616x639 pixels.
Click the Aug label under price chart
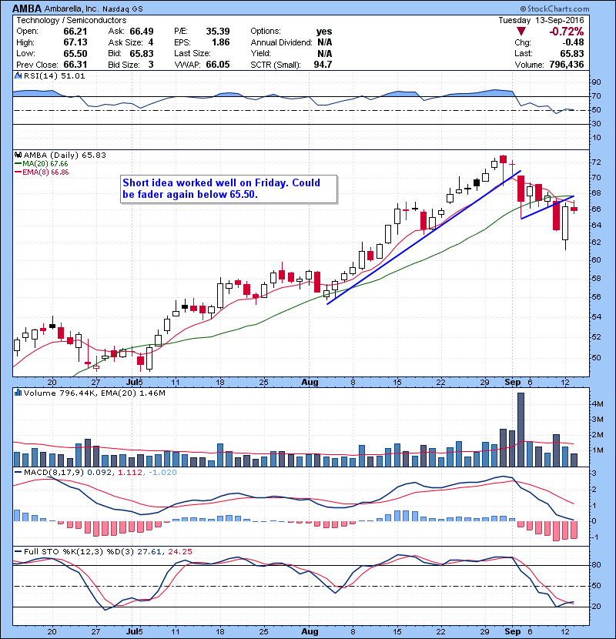click(x=310, y=383)
